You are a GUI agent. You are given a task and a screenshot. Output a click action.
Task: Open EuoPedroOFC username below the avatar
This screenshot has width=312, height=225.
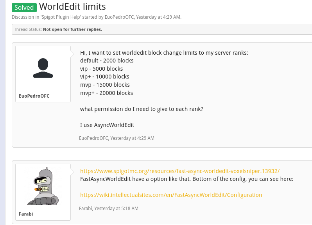tap(34, 96)
